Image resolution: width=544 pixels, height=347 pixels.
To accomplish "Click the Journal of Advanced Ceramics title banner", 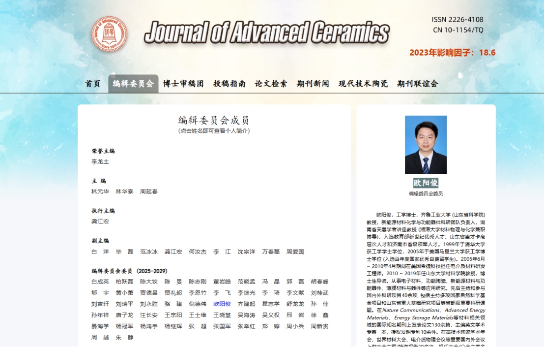I will tap(267, 32).
